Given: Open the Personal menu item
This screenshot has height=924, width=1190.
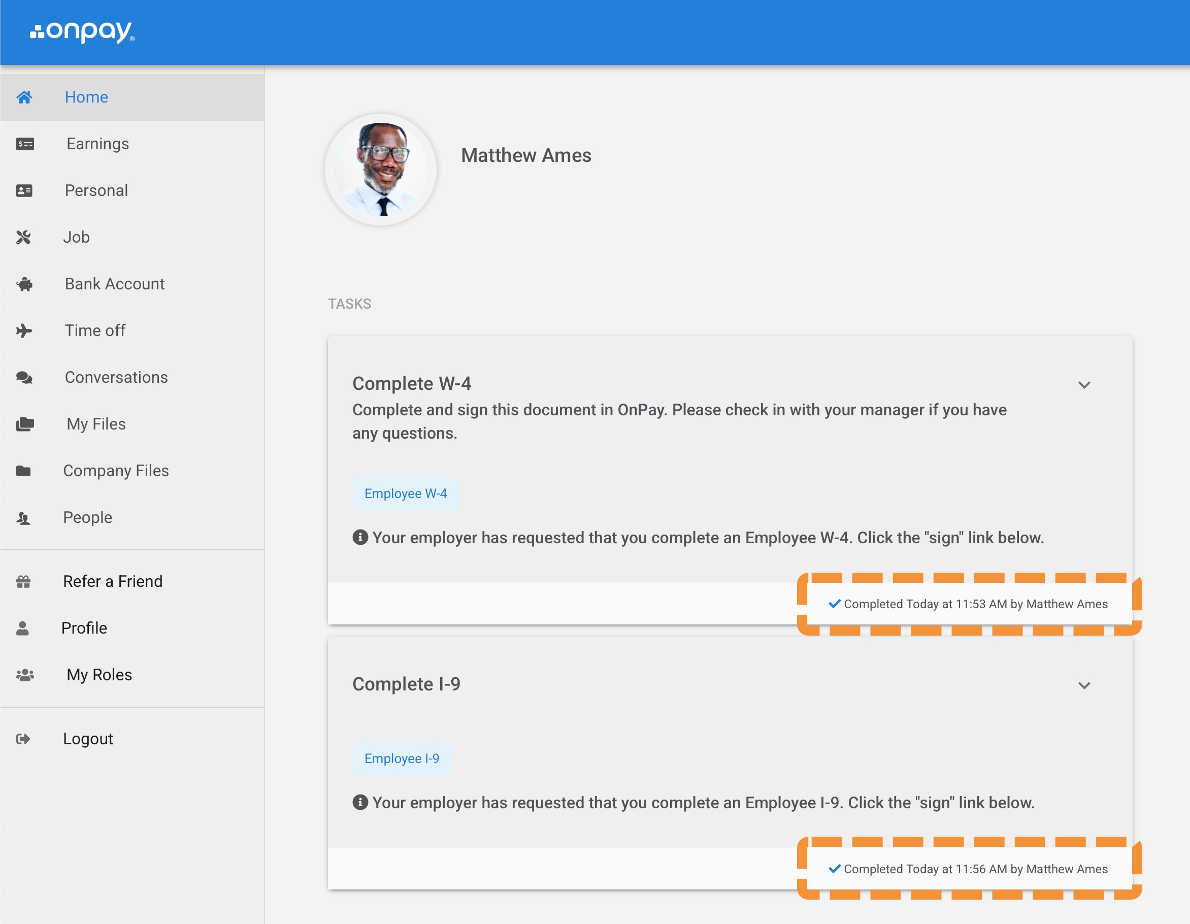Looking at the screenshot, I should coord(96,191).
